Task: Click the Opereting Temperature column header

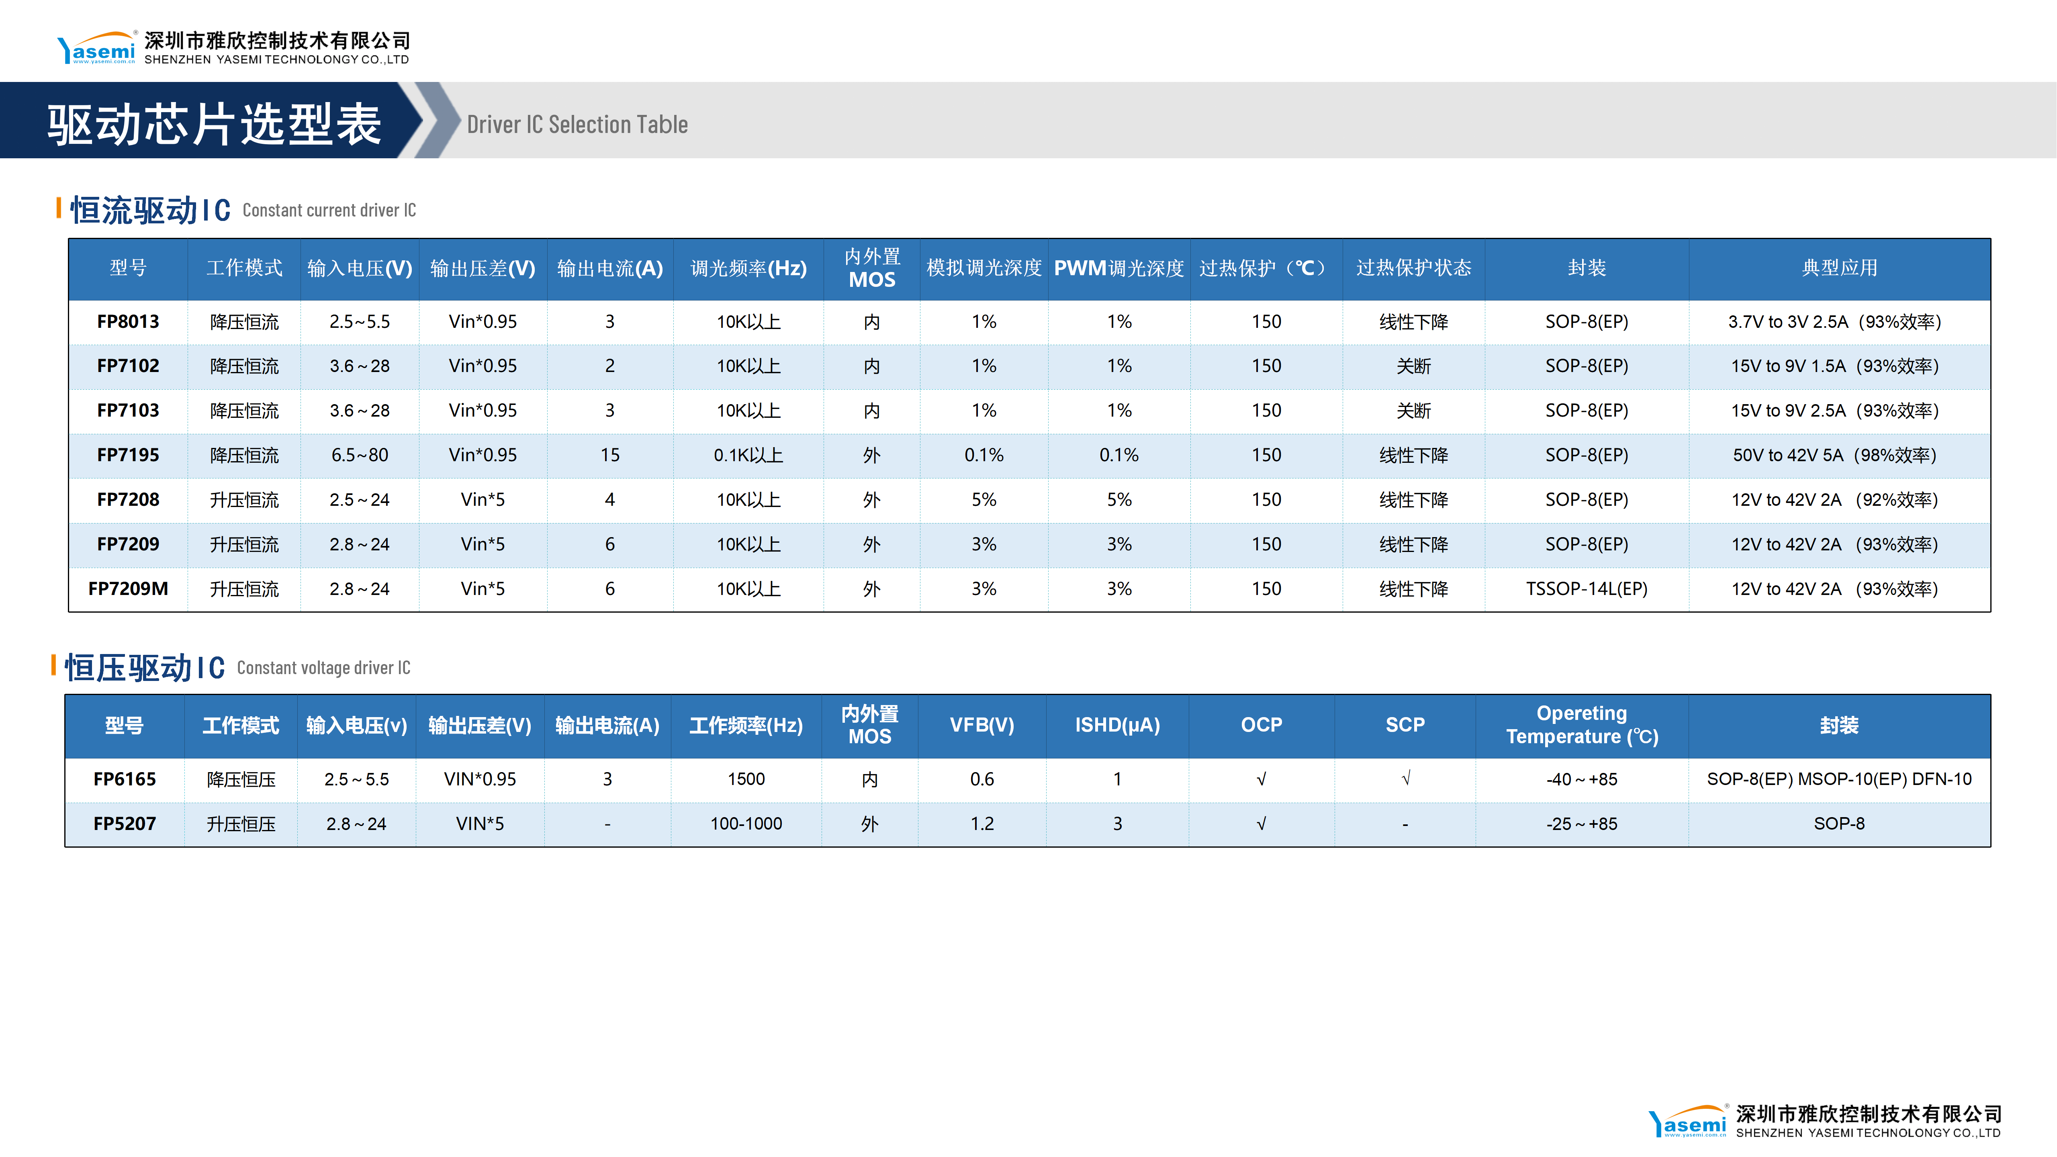Action: [x=1582, y=725]
